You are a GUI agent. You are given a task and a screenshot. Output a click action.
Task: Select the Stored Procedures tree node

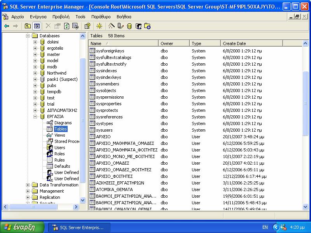click(67, 141)
